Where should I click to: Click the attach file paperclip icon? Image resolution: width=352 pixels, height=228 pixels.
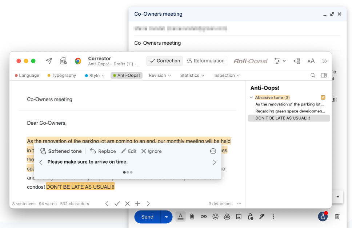pos(192,217)
